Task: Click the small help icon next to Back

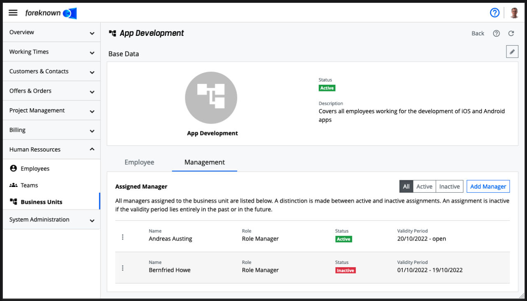Action: tap(496, 33)
